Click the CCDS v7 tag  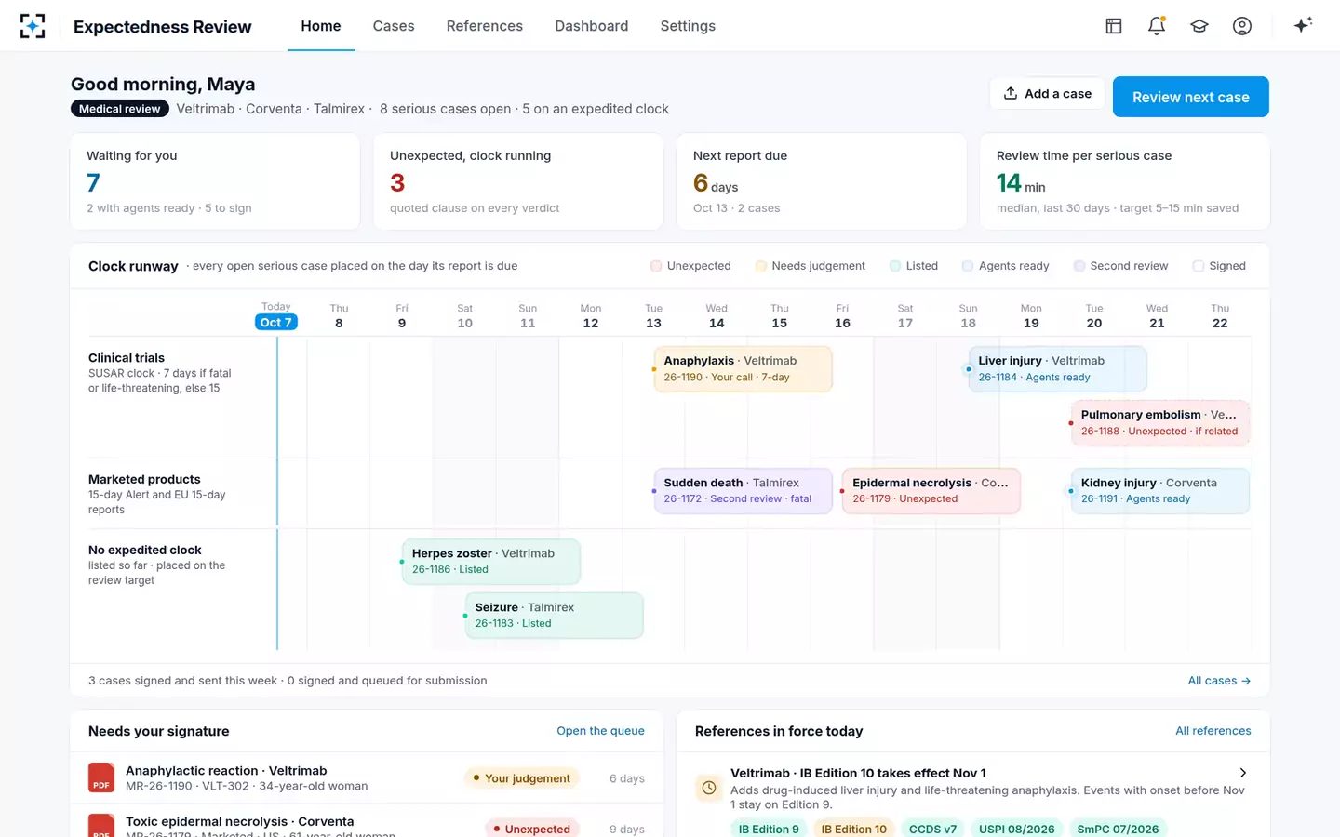(x=932, y=829)
